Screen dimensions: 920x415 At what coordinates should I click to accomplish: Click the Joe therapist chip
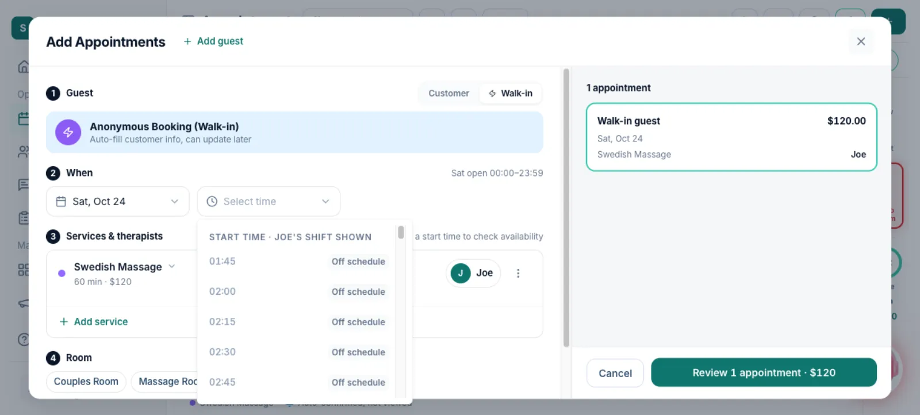click(473, 273)
